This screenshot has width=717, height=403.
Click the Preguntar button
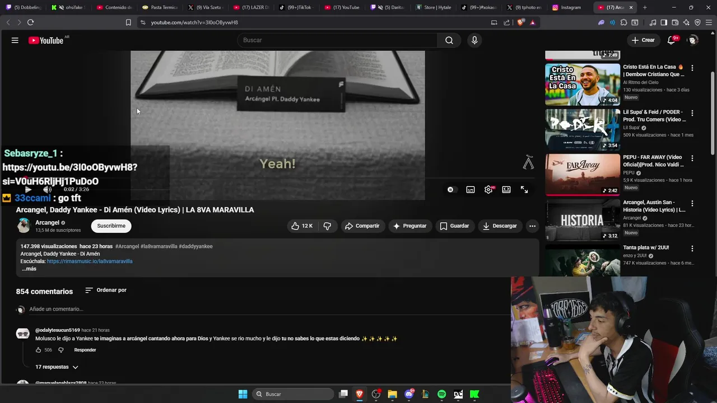point(410,226)
